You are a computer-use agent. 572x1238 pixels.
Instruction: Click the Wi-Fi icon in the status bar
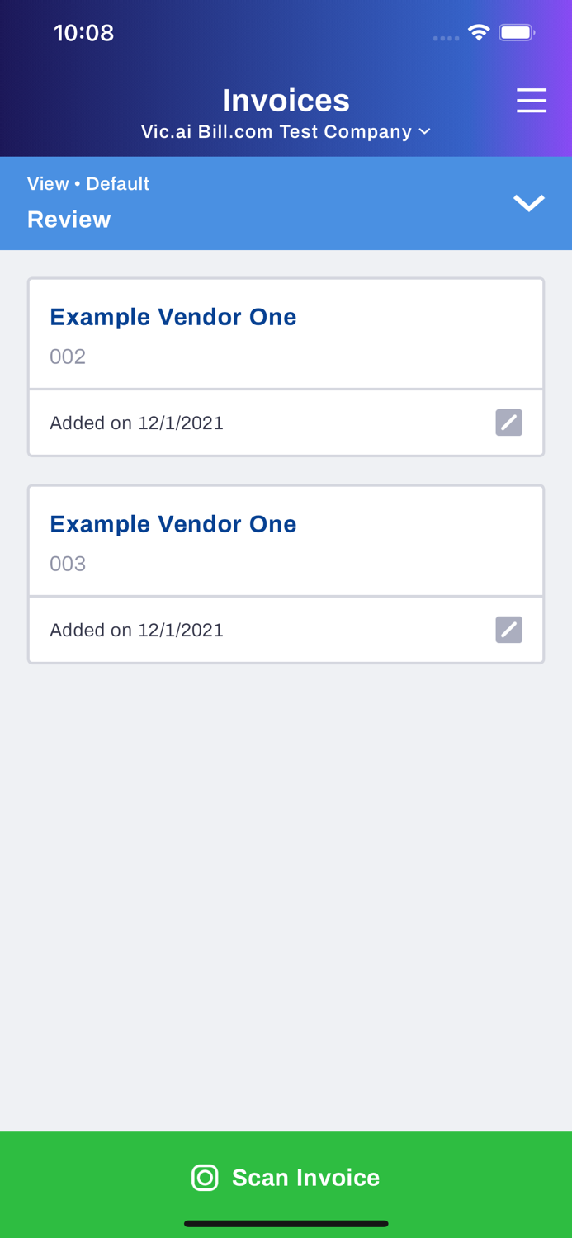click(480, 31)
